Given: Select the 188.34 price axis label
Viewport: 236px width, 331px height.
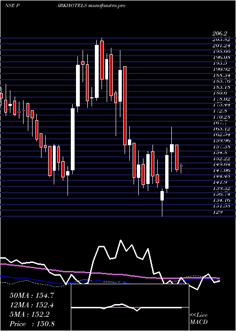Looking at the screenshot, I should [222, 75].
